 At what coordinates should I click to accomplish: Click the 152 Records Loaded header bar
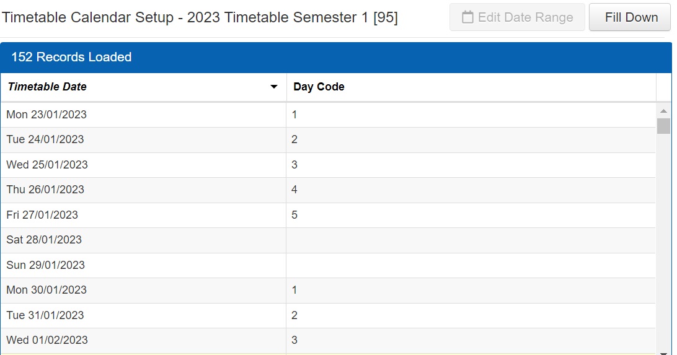pyautogui.click(x=336, y=57)
